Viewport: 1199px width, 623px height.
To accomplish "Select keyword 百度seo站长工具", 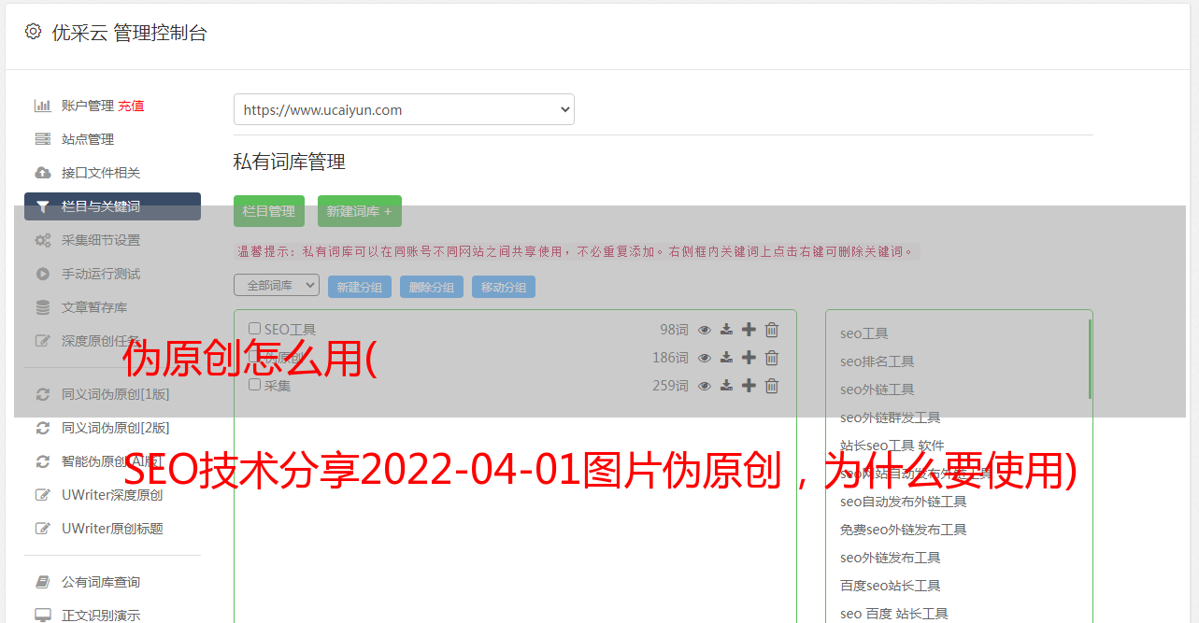I will coord(891,586).
